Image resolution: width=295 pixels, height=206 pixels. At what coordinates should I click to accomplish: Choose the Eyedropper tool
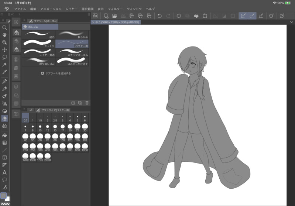coord(4,72)
